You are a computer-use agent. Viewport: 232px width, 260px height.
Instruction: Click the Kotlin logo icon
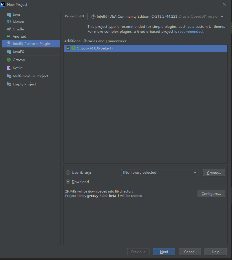point(9,68)
